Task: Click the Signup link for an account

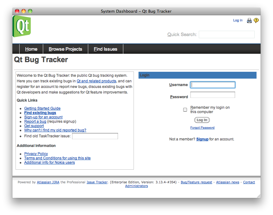Action: coord(202,139)
